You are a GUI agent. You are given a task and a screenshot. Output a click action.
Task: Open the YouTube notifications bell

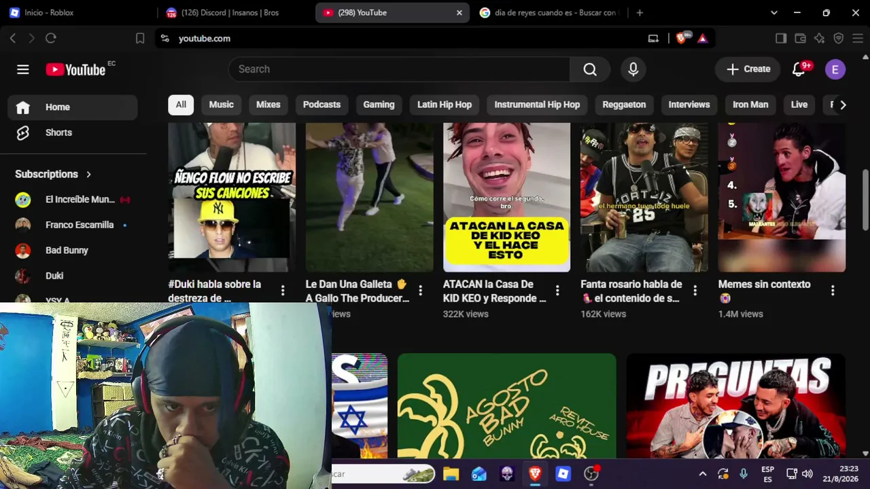click(799, 69)
